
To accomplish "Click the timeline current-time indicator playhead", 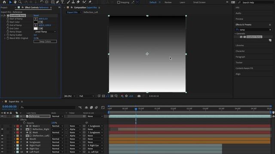I will coord(136,109).
